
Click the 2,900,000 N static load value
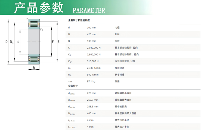coord(94,55)
